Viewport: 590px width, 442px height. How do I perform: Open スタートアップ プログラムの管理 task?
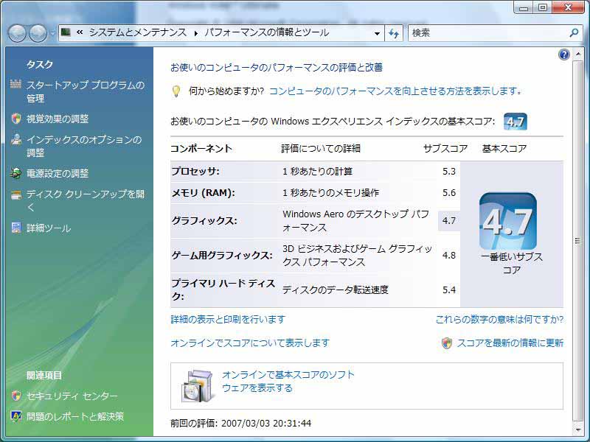(86, 91)
